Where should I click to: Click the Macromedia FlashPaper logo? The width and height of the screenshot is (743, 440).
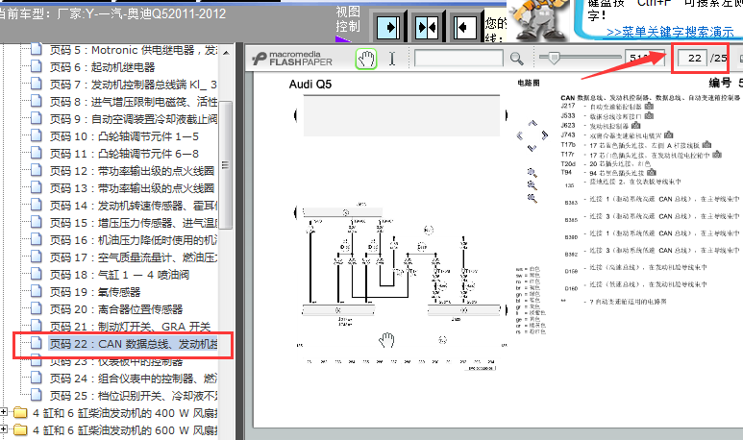click(x=292, y=59)
